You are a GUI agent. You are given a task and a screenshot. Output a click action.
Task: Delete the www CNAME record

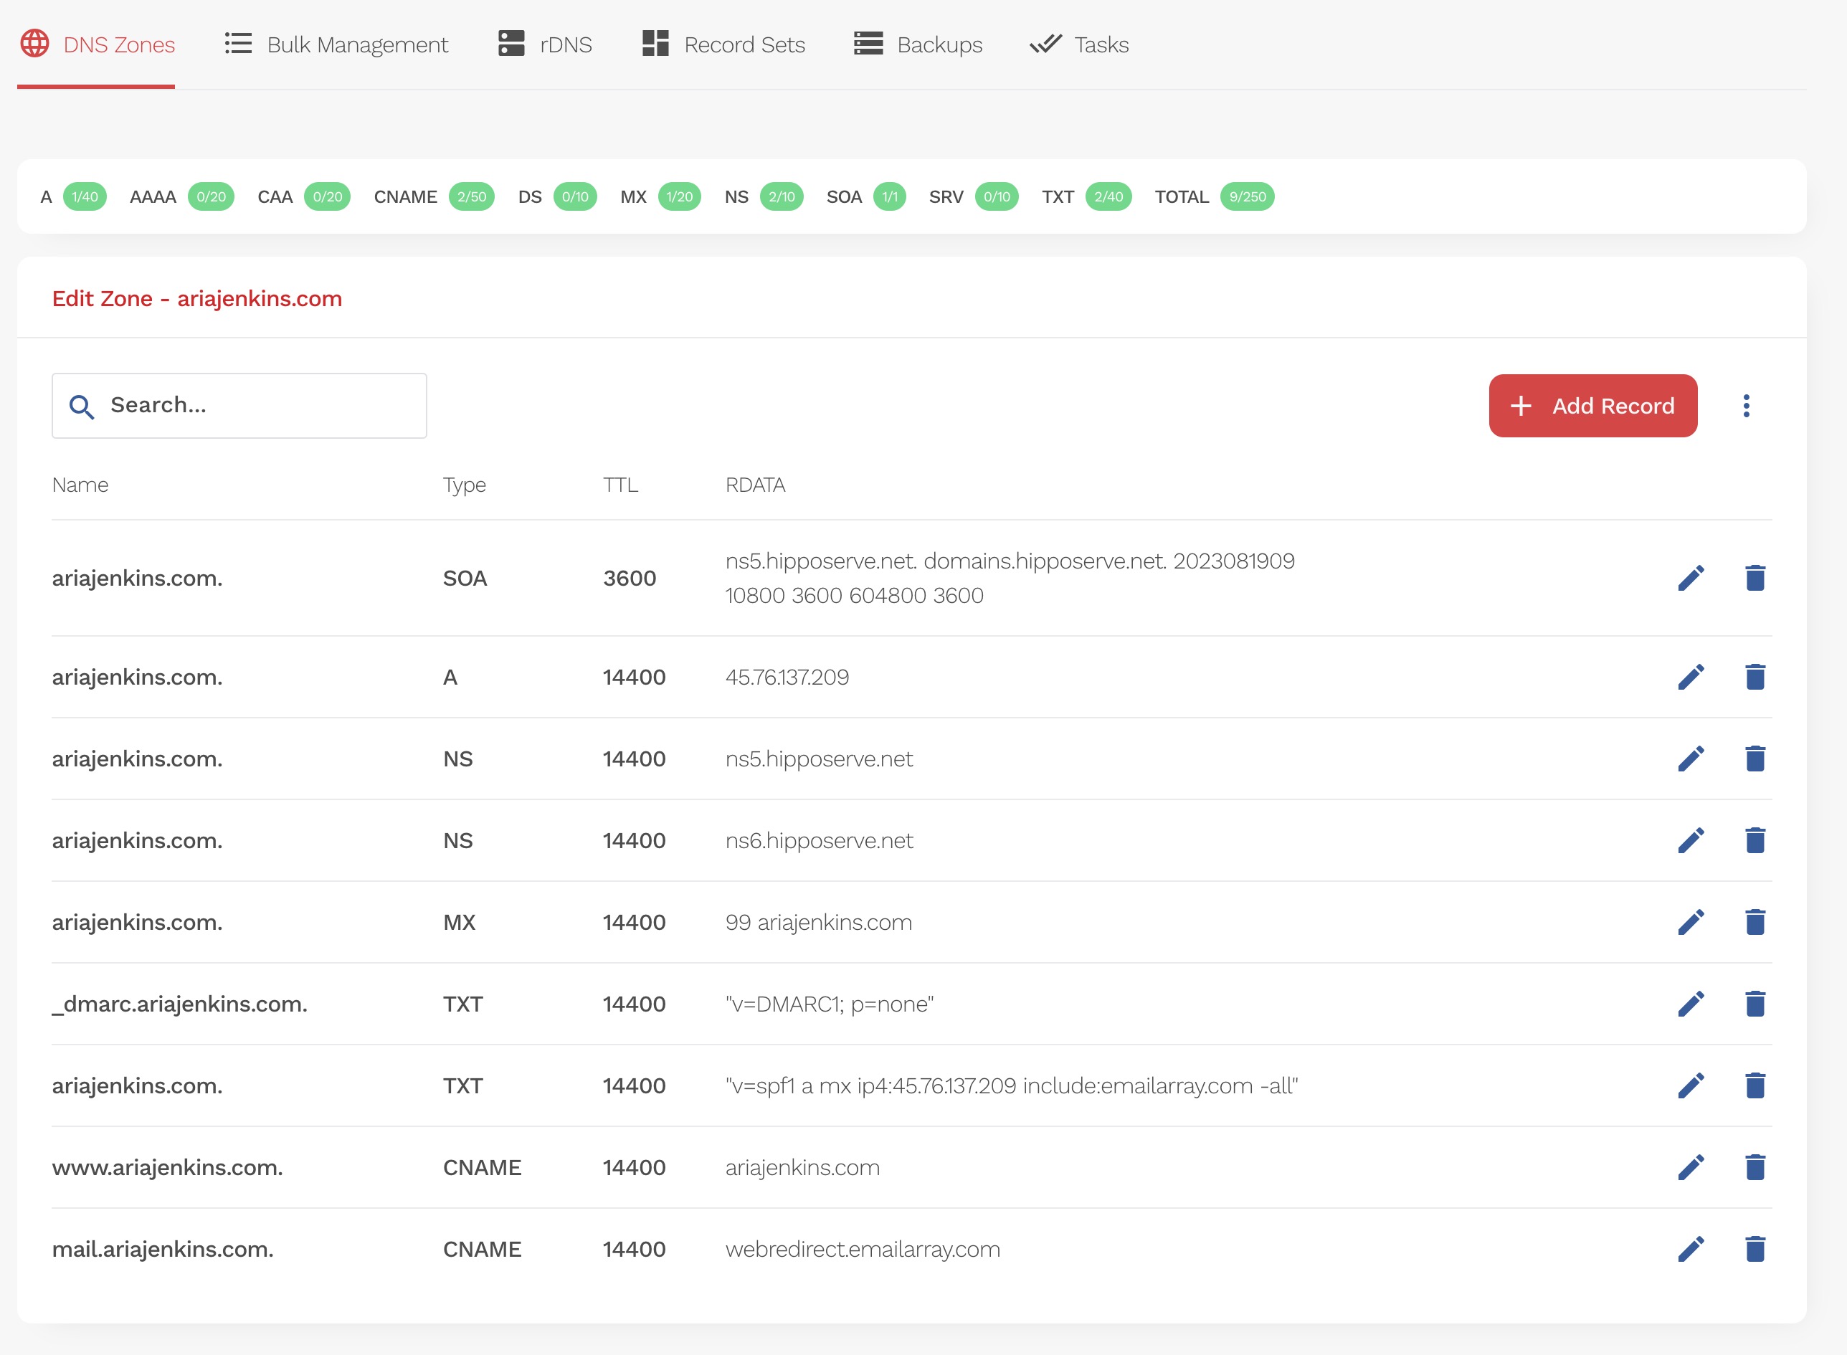(1755, 1167)
